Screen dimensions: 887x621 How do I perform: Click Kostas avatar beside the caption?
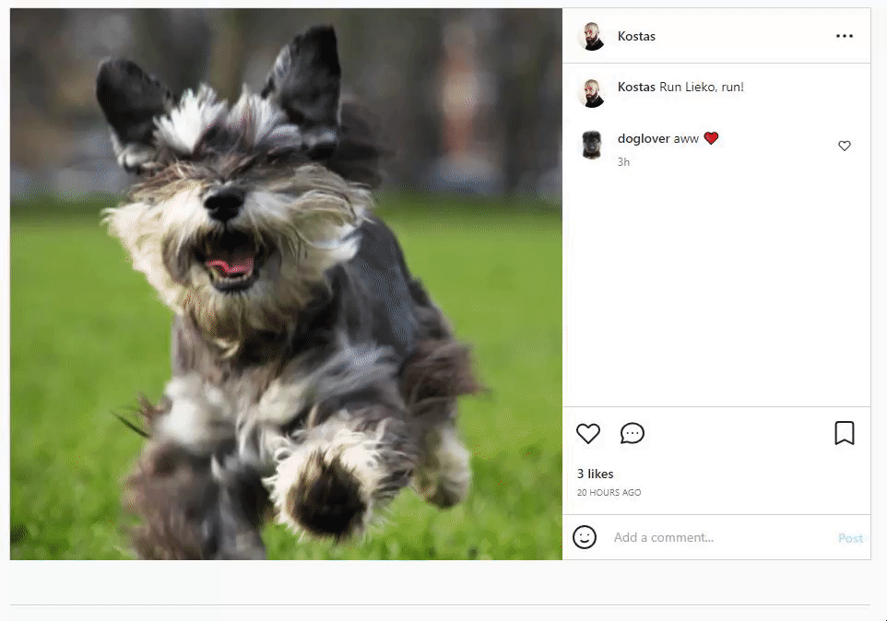pyautogui.click(x=592, y=93)
